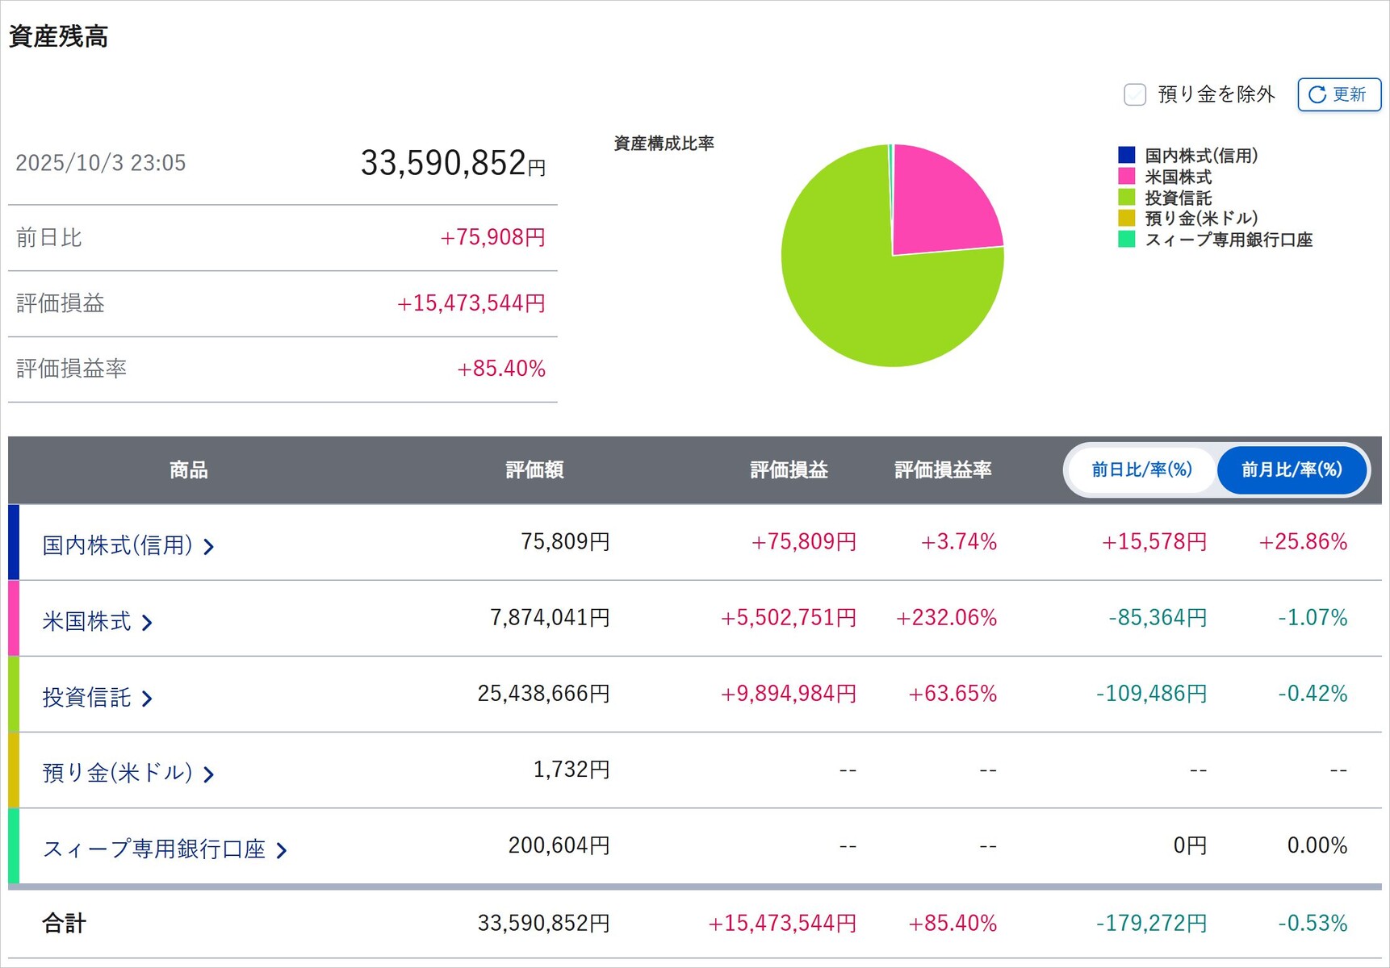Image resolution: width=1390 pixels, height=968 pixels.
Task: Click the blue 国内株式(信用) legend swatch
Action: 1127,155
